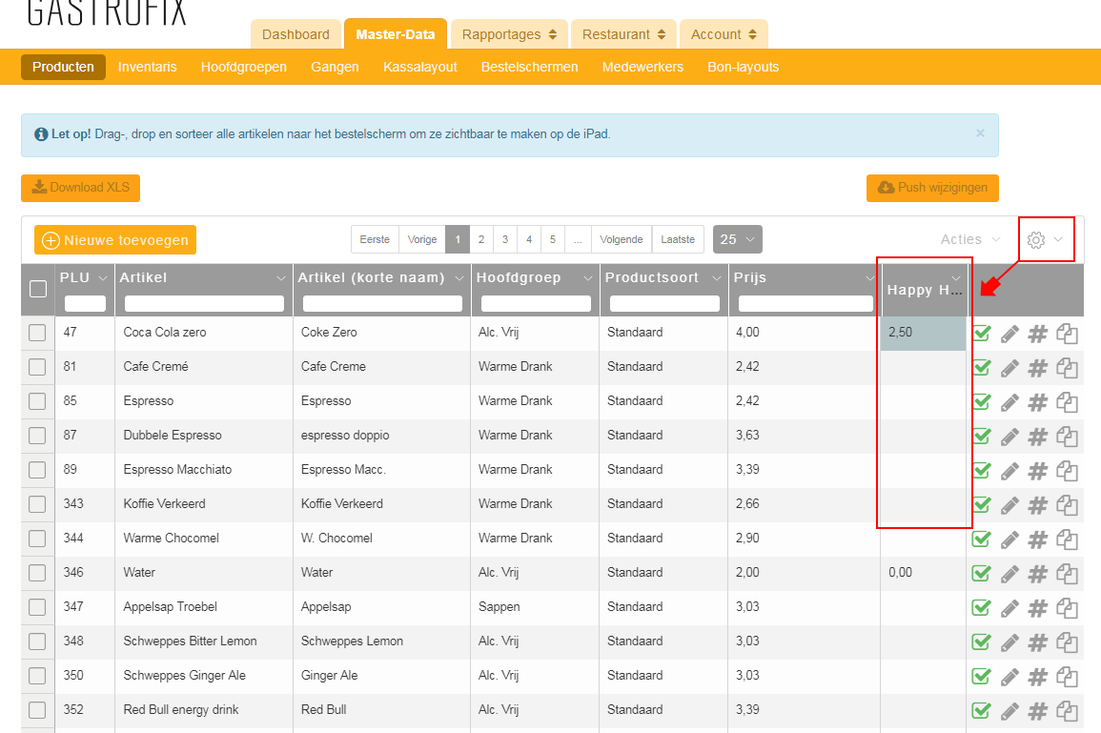Dismiss the Let op info banner
This screenshot has width=1101, height=733.
pyautogui.click(x=980, y=133)
